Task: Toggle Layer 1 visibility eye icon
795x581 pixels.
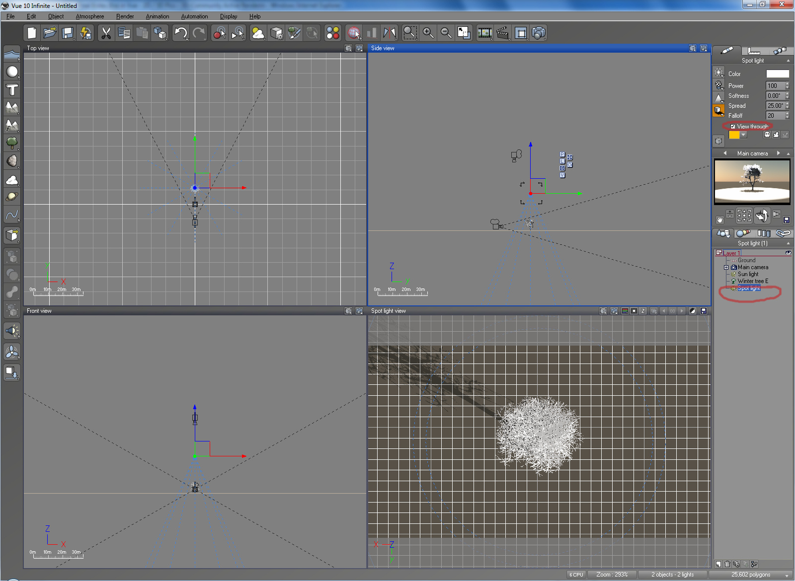Action: [x=788, y=253]
